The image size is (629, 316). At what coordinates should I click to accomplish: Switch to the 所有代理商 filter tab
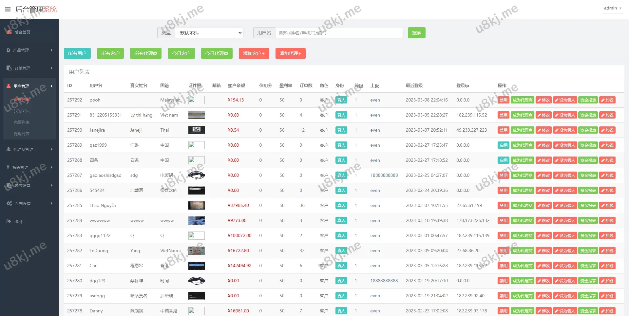[x=146, y=53]
